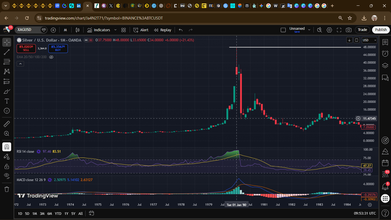Viewport: 391px width, 220px height.
Task: Click the Publish button
Action: tap(381, 30)
